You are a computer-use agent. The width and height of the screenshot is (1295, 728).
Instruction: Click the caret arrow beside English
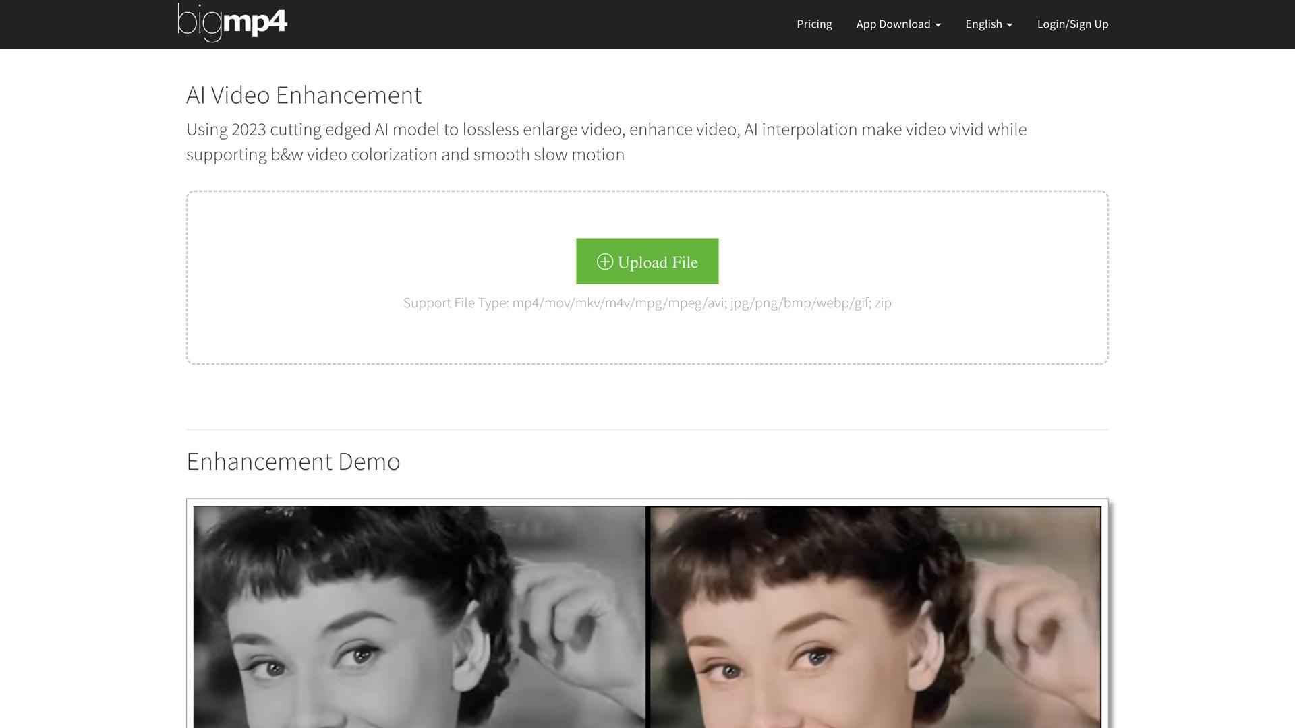(1010, 25)
